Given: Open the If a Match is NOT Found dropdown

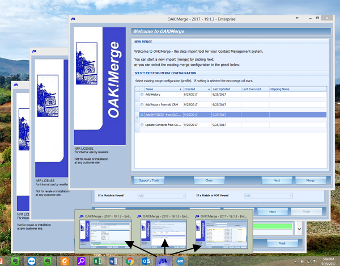Looking at the screenshot, I should pyautogui.click(x=269, y=196).
